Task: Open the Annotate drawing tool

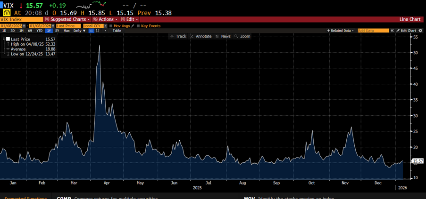Action: point(201,36)
